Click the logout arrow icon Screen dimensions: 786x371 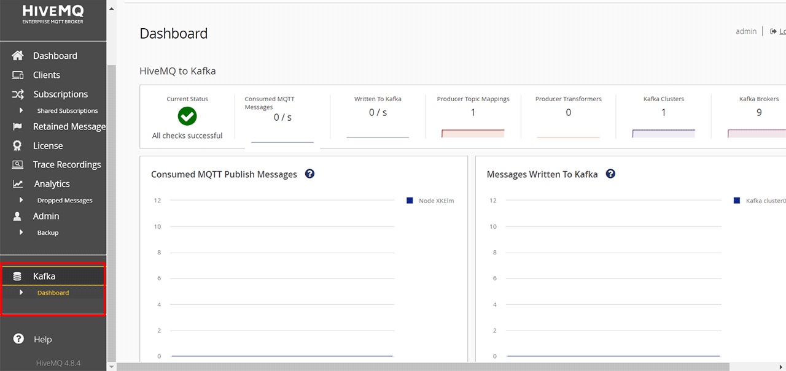click(x=773, y=31)
